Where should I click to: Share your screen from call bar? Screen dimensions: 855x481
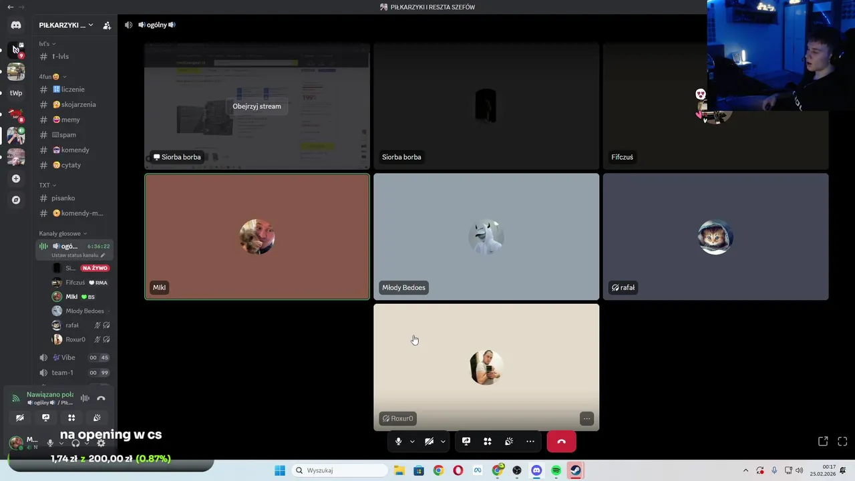(x=466, y=442)
